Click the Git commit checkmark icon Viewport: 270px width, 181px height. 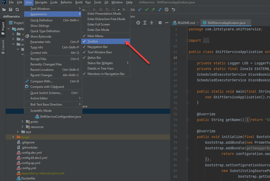[x=146, y=10]
